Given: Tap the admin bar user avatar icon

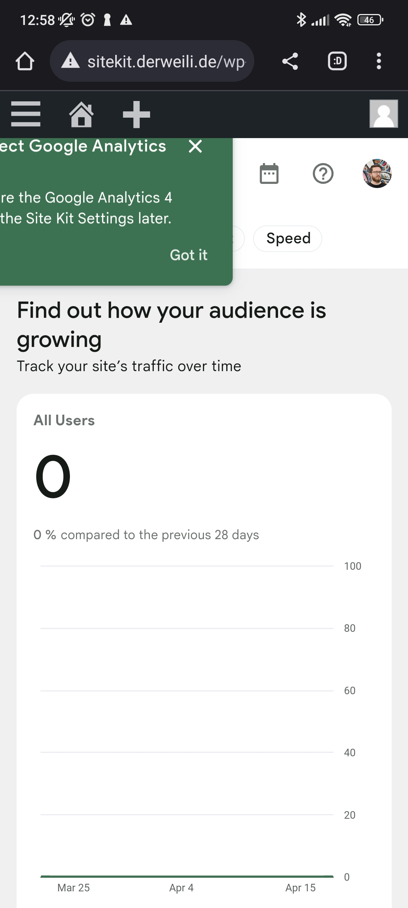Looking at the screenshot, I should 384,114.
